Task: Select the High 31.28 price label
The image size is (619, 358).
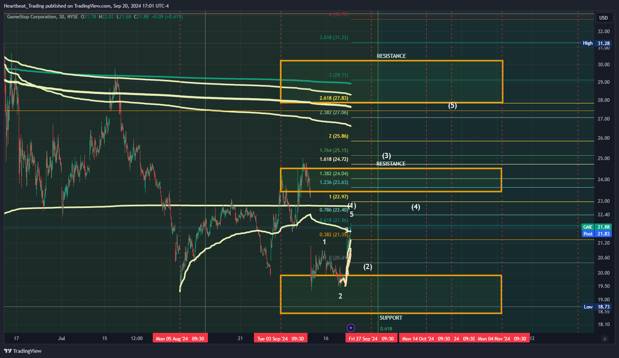Action: tap(596, 43)
